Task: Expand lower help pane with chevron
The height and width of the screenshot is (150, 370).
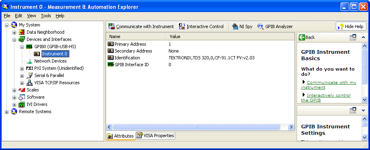Action: point(364,110)
